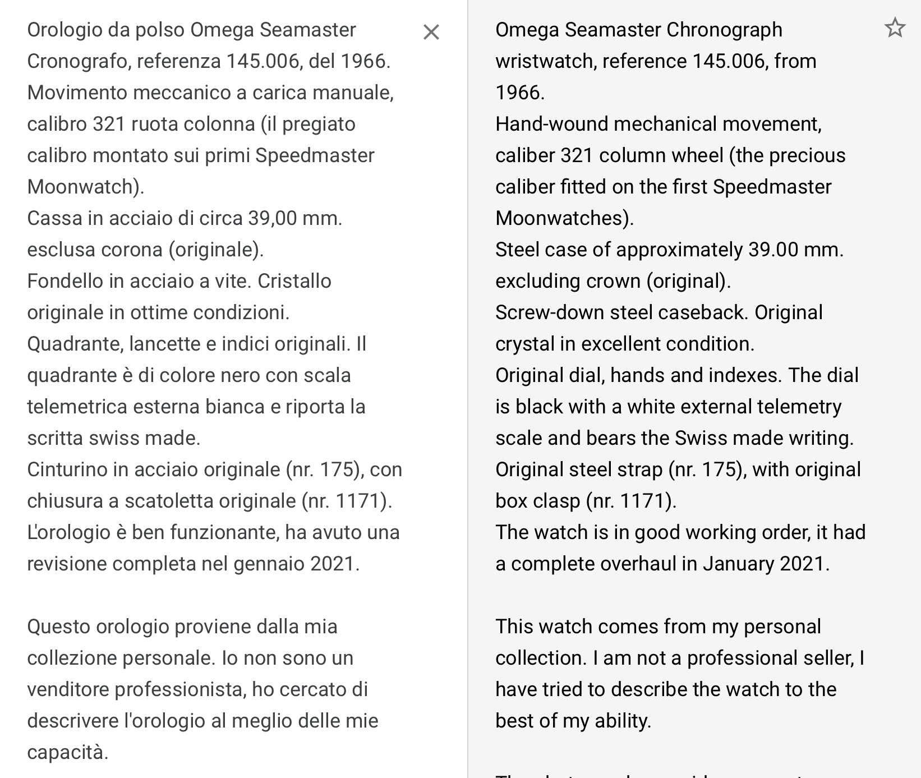This screenshot has width=921, height=778.
Task: Click 'Questo orologio proviene dalla mia' paragraph
Action: (x=182, y=627)
